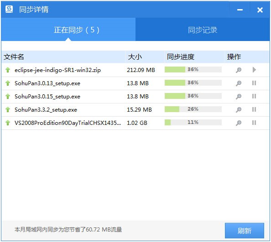Select file name eclipse-jee-indigo-SR1-win32.zip
The width and height of the screenshot is (271, 242).
pos(57,70)
